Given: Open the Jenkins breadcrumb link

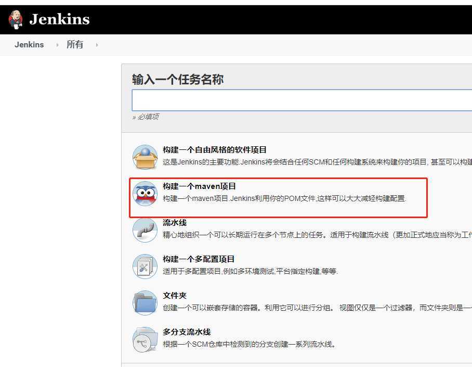Looking at the screenshot, I should click(x=29, y=45).
